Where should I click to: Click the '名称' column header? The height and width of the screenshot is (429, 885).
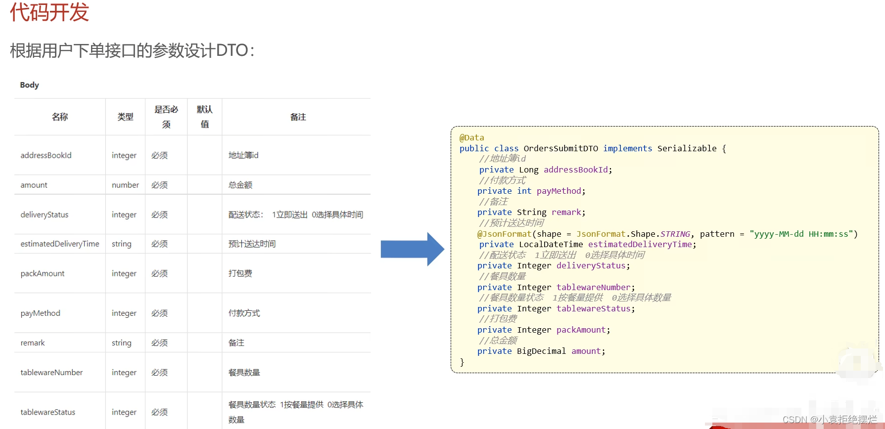pos(60,117)
